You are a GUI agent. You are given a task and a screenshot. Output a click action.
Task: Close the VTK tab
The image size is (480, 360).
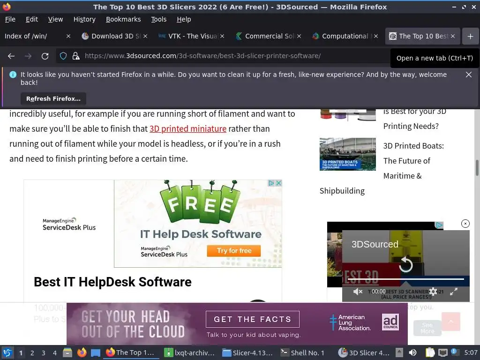pyautogui.click(x=222, y=36)
